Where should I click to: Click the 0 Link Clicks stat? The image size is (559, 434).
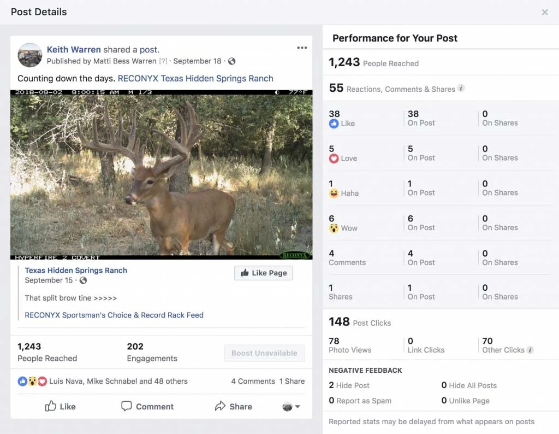(x=426, y=345)
